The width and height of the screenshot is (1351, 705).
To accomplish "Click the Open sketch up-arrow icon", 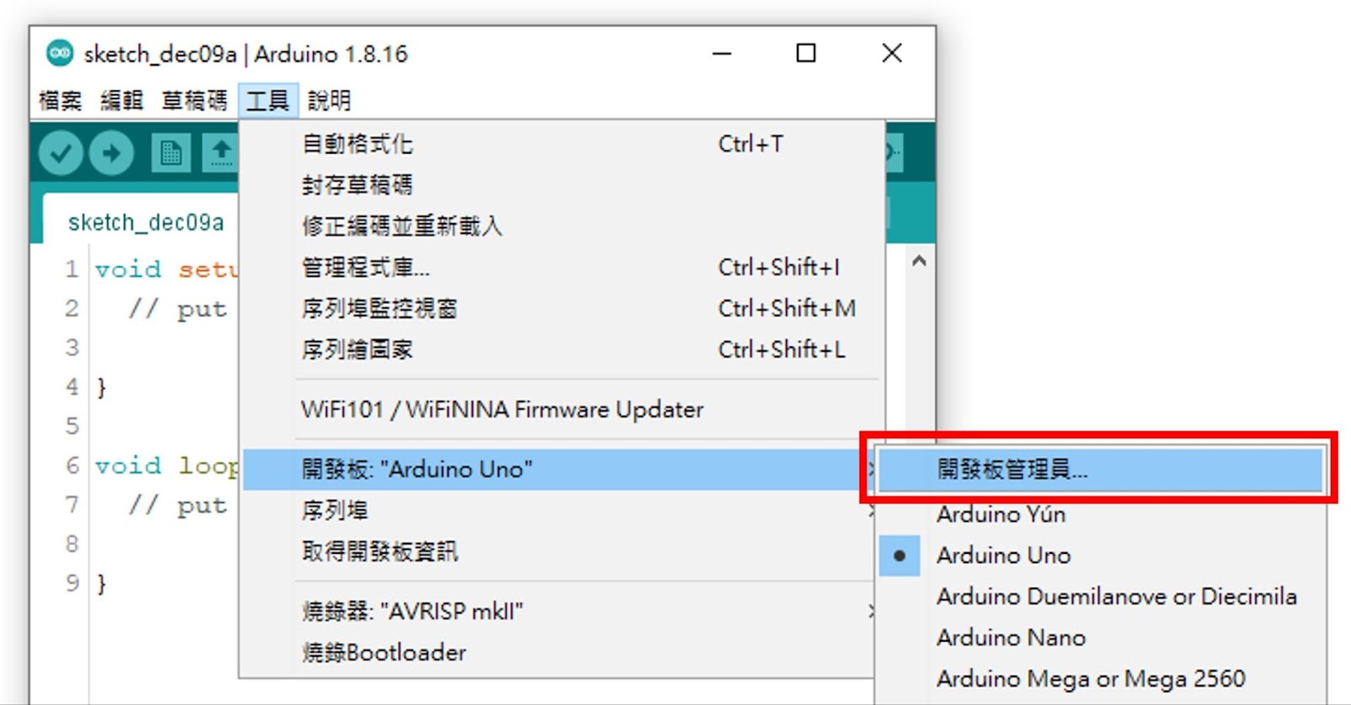I will click(221, 154).
